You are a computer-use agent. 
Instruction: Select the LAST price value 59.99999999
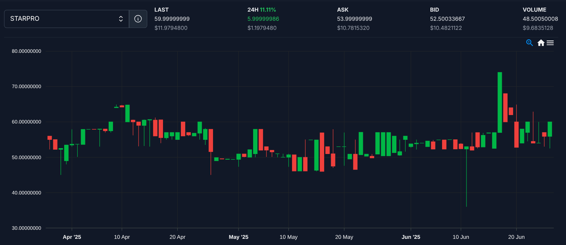tap(172, 19)
